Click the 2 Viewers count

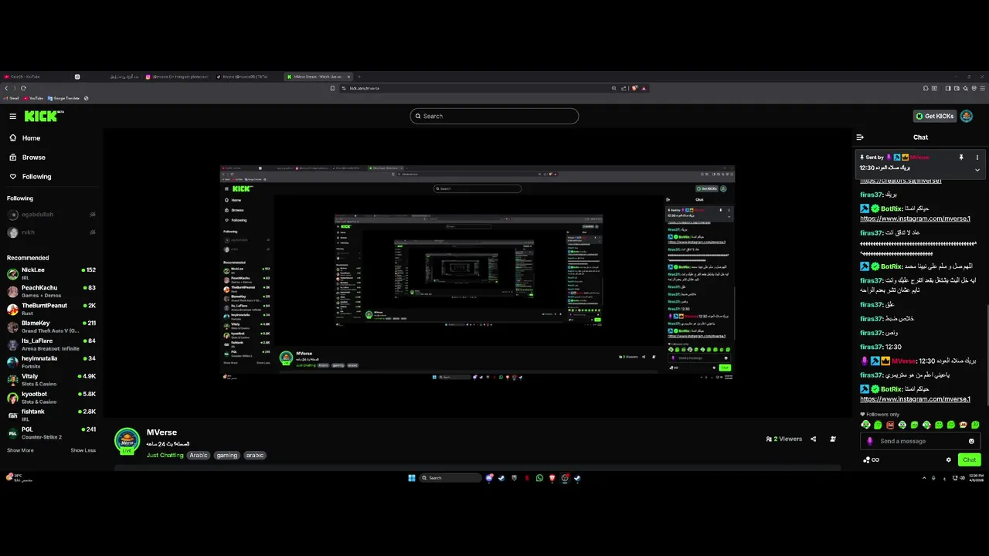pos(784,439)
